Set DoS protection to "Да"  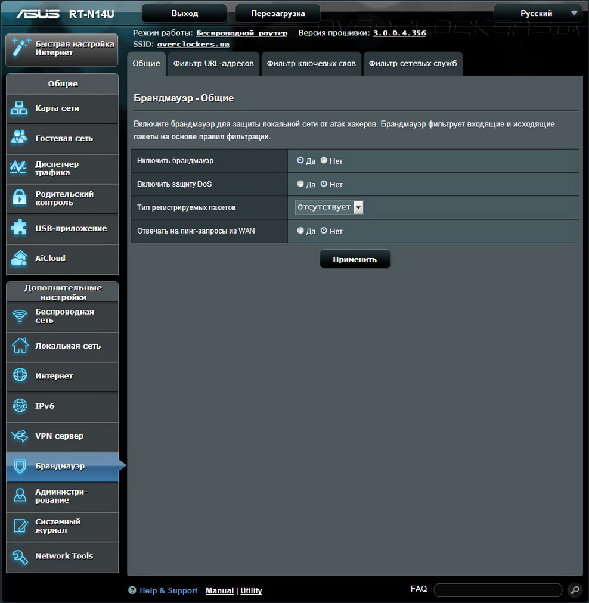tap(300, 184)
